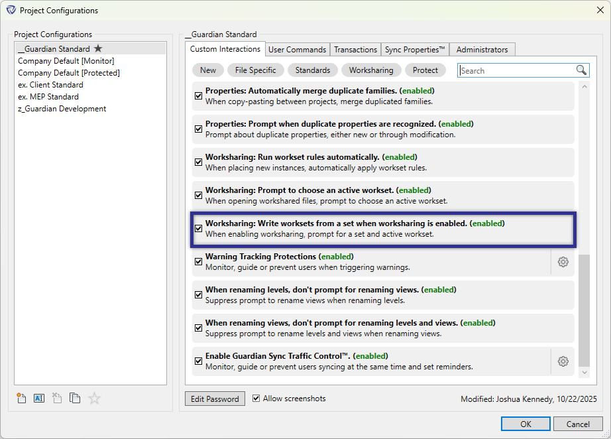Open settings for Warning Tracking Protections
The image size is (611, 439).
(x=563, y=262)
